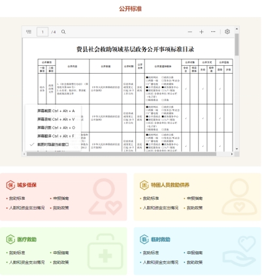The image size is (264, 278).
Task: Click the green 医 hexagon icon
Action: pos(10,239)
